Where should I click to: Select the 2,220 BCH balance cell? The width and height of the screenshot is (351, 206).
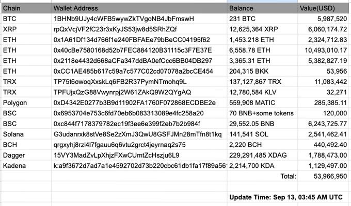coord(262,145)
